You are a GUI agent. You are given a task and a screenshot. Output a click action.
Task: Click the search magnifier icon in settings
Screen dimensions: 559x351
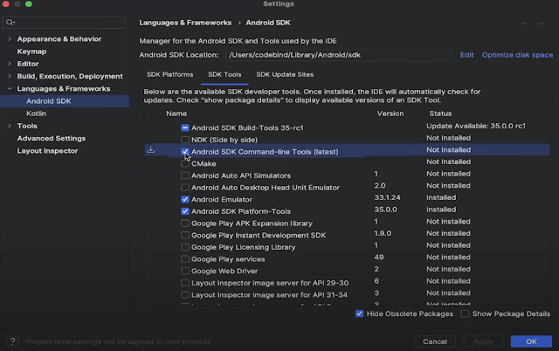10,23
